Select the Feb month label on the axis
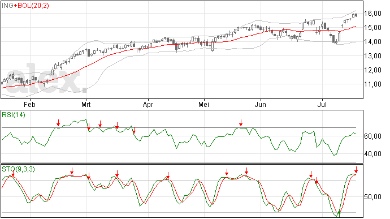Image resolution: width=390 pixels, height=219 pixels. coord(29,105)
